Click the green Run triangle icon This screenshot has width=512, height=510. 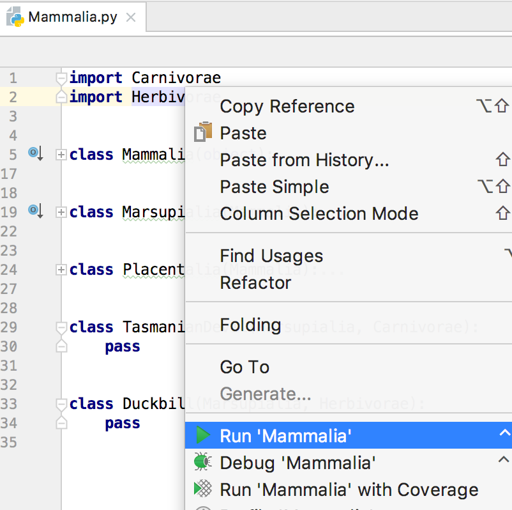click(203, 436)
